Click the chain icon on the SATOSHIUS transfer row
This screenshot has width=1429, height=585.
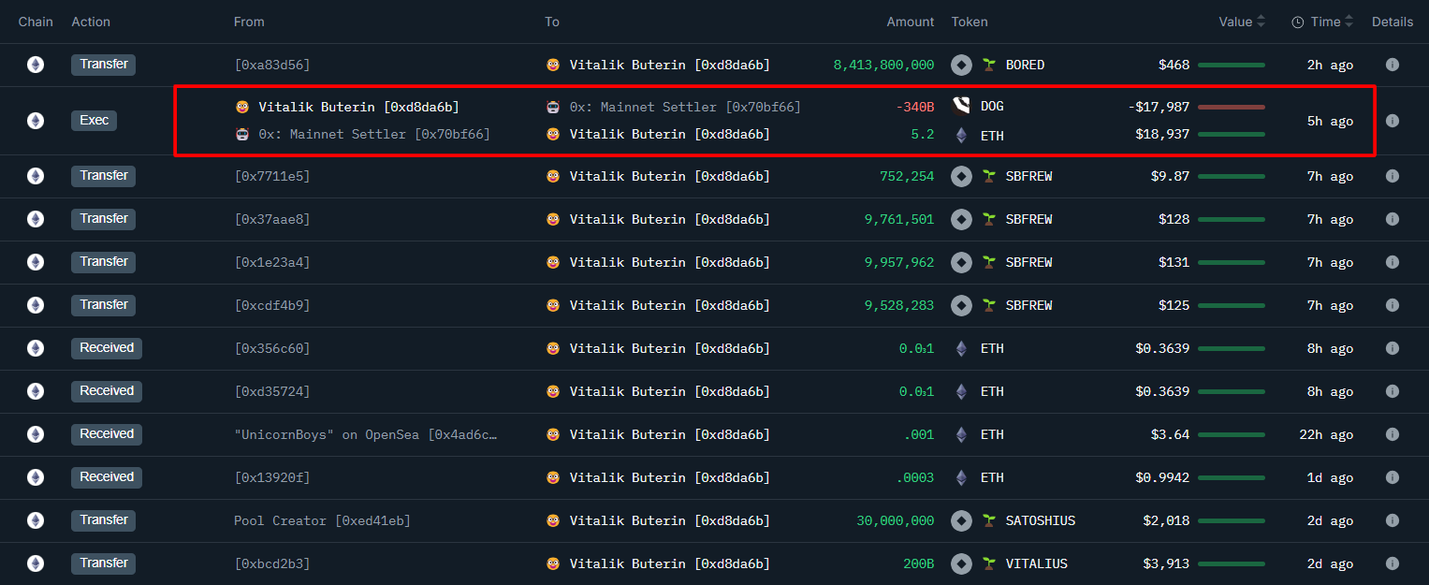point(35,520)
